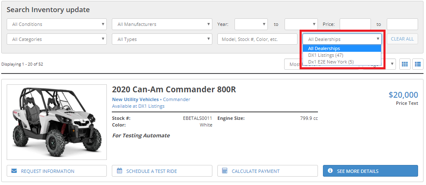Select Dx1 E2E New York (5) option
Image resolution: width=426 pixels, height=185 pixels.
coord(342,62)
